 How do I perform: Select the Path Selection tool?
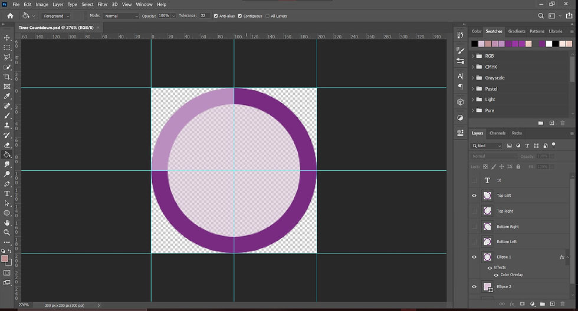pos(7,203)
